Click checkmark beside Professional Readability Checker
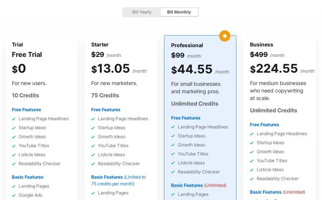This screenshot has width=322, height=200. pyautogui.click(x=173, y=172)
